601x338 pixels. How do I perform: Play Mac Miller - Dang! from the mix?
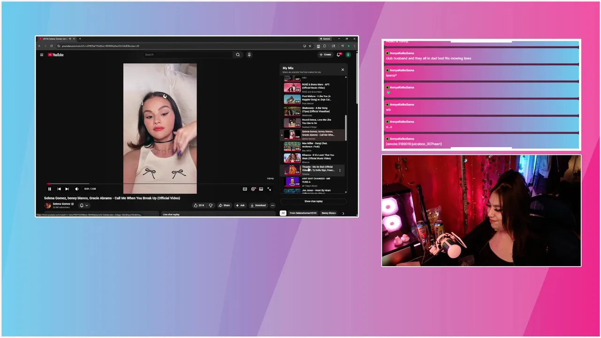(313, 146)
